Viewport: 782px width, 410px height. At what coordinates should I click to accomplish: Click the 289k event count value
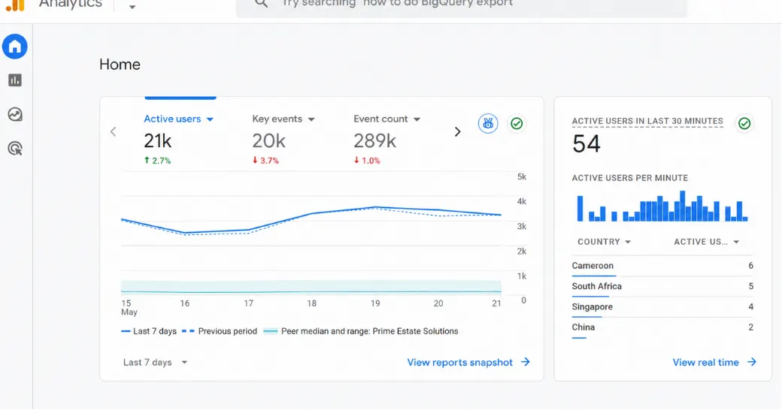(374, 141)
